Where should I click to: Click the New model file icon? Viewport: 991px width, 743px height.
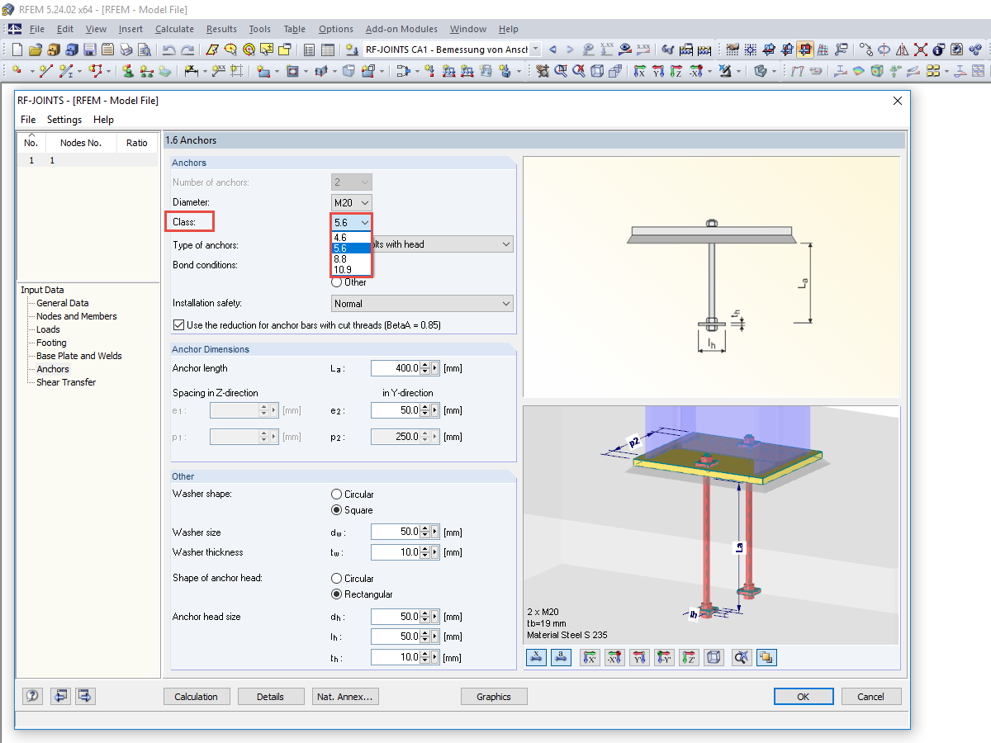click(17, 50)
